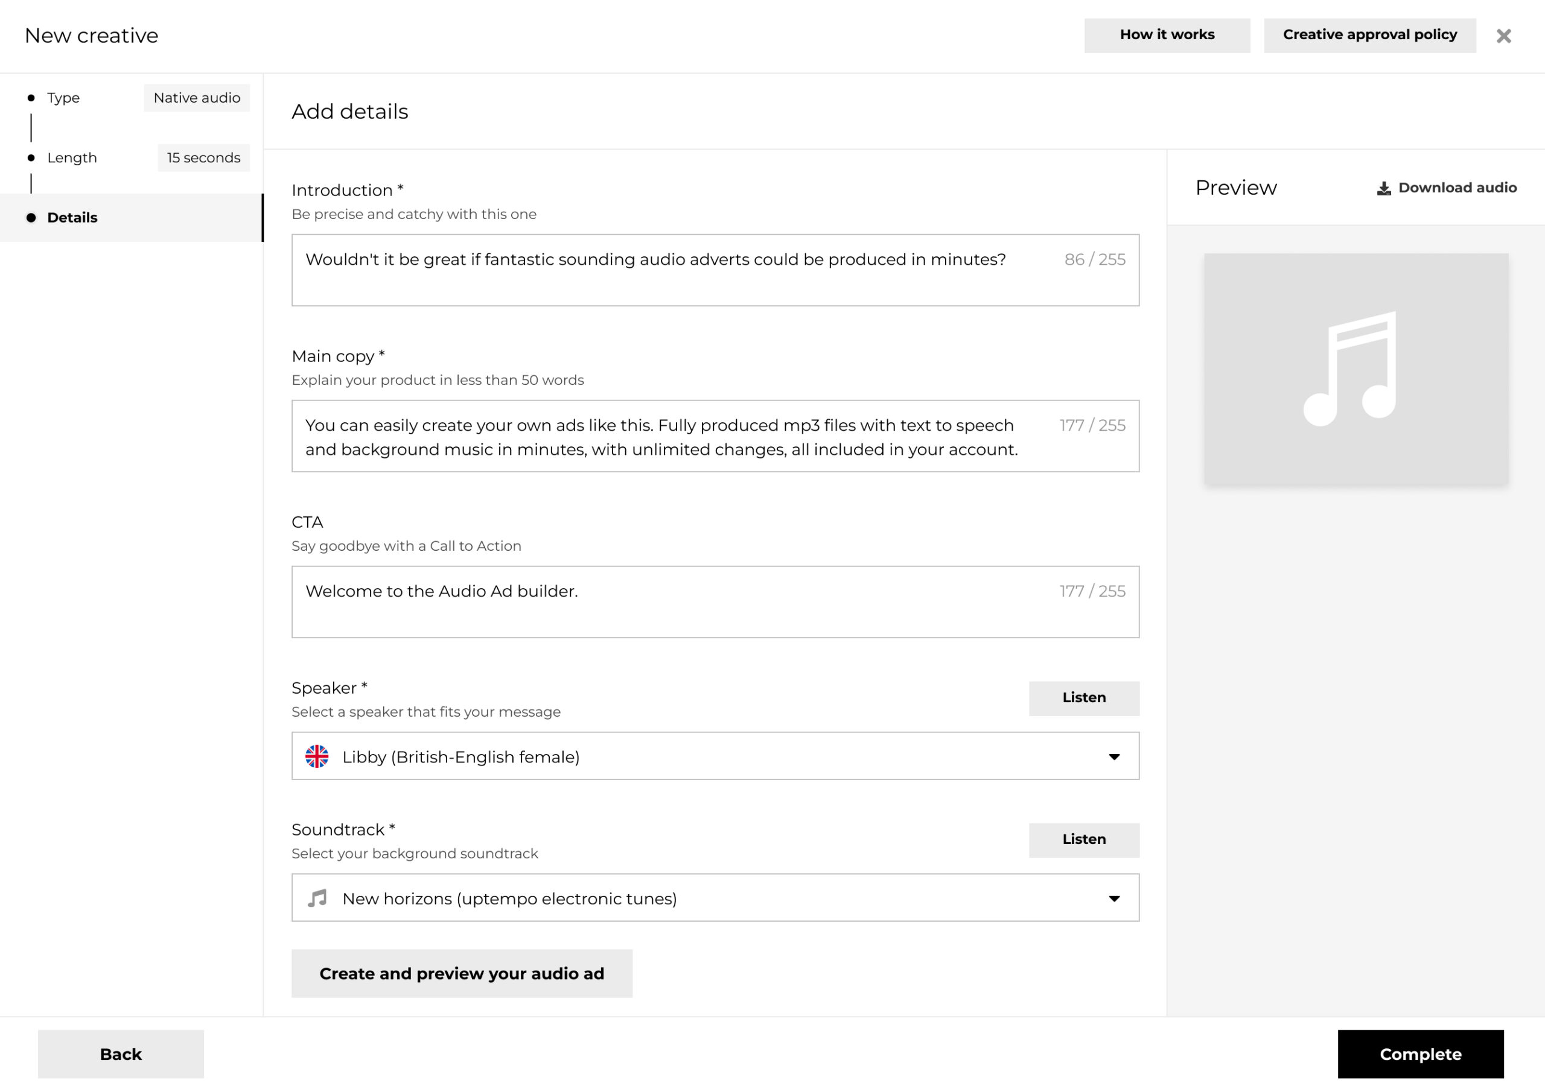Click the Preview panel heading
Screen dimensions: 1545x1087
pos(1235,188)
